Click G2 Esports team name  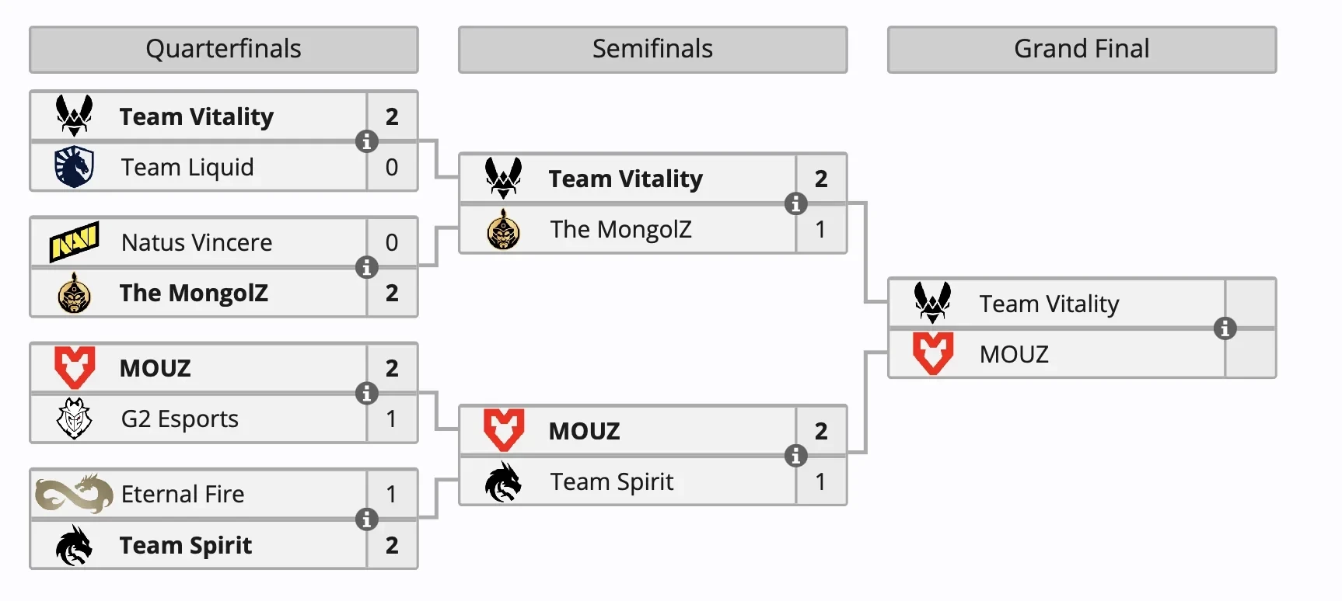tap(180, 419)
